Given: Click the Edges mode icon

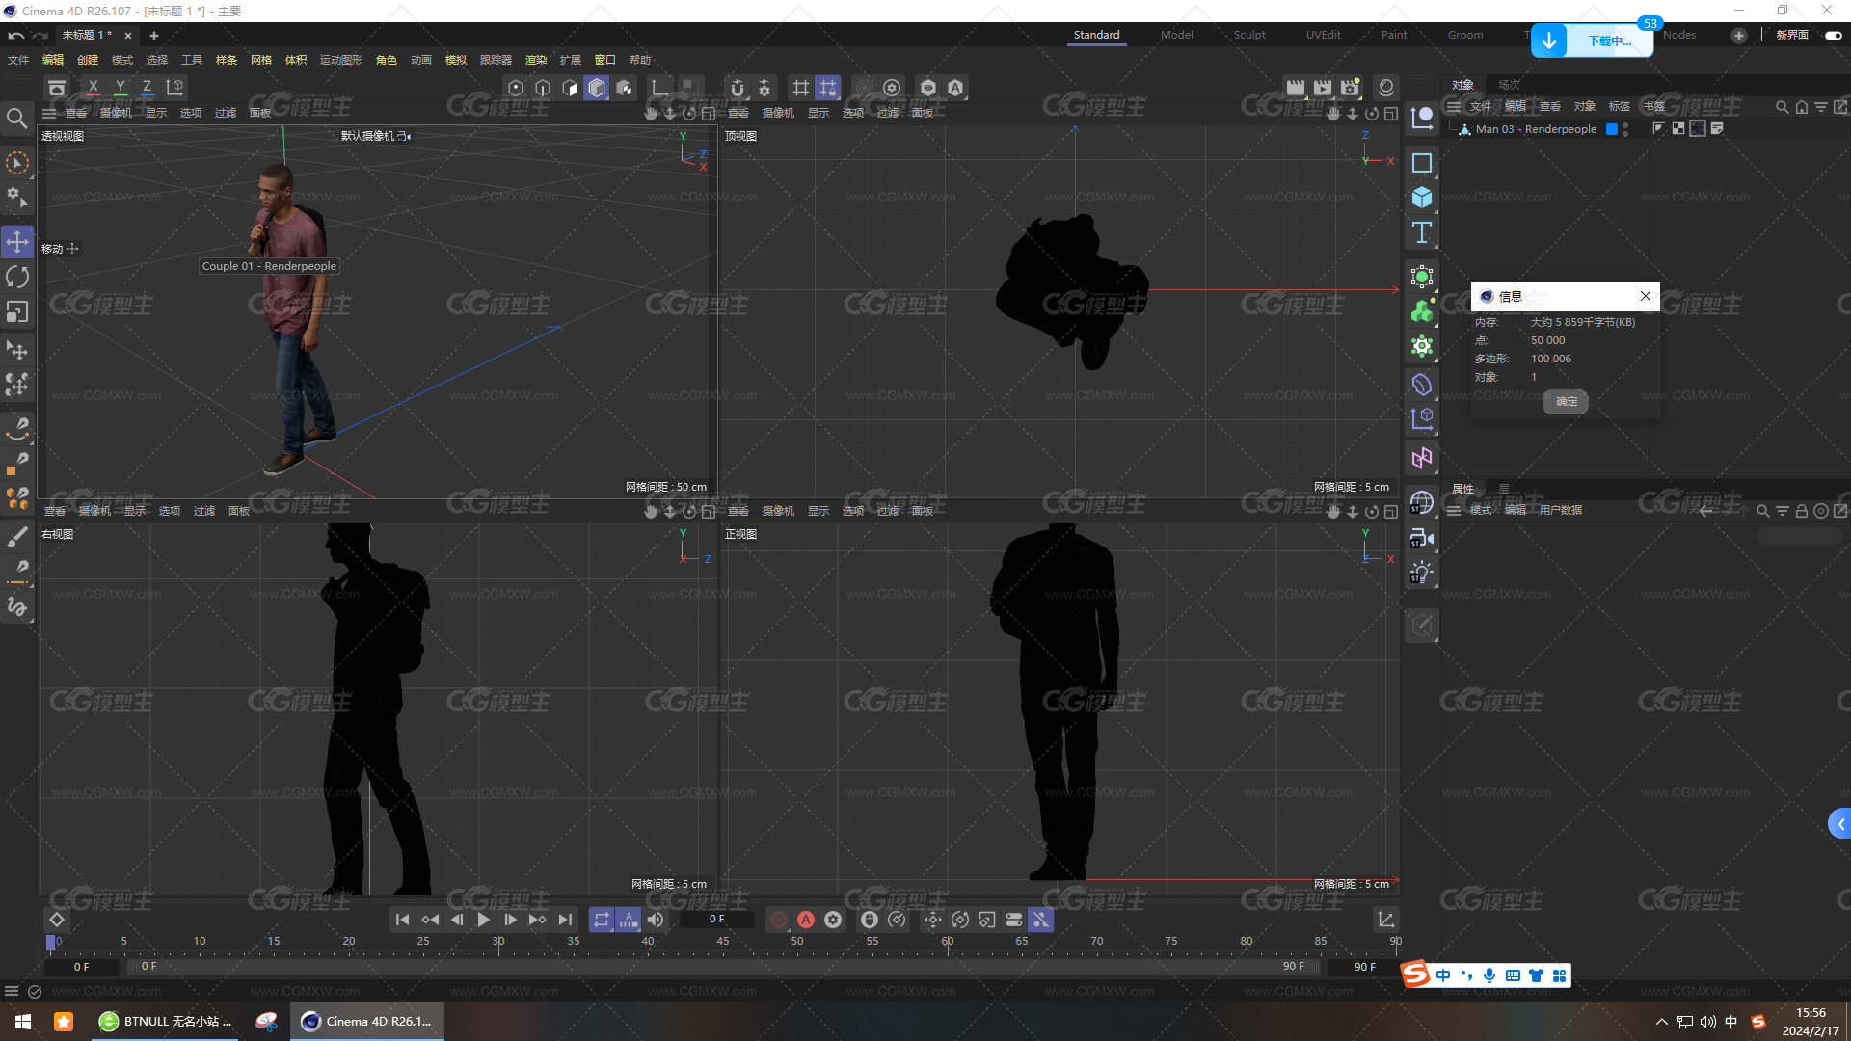Looking at the screenshot, I should point(543,88).
